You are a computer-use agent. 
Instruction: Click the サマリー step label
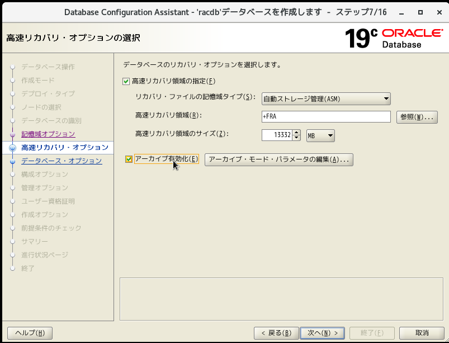tap(35, 242)
